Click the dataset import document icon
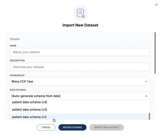162x135 pixels. click(x=80, y=13)
